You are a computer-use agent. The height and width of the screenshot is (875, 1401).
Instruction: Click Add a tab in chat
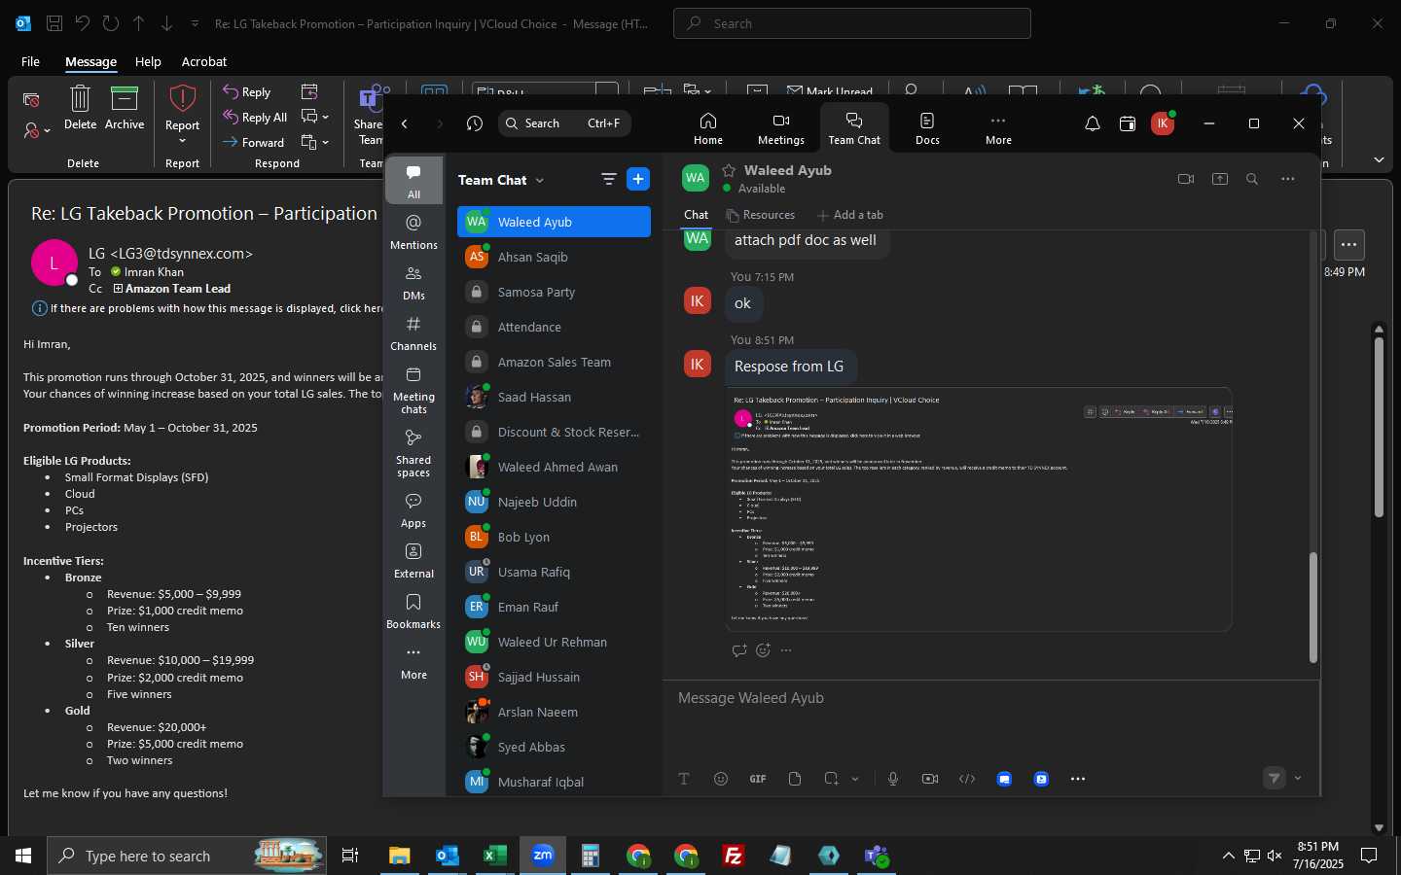point(850,215)
